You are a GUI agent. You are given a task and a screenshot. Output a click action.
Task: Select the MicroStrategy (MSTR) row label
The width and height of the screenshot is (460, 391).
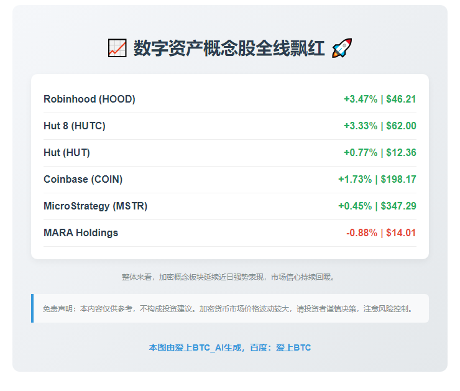point(95,206)
